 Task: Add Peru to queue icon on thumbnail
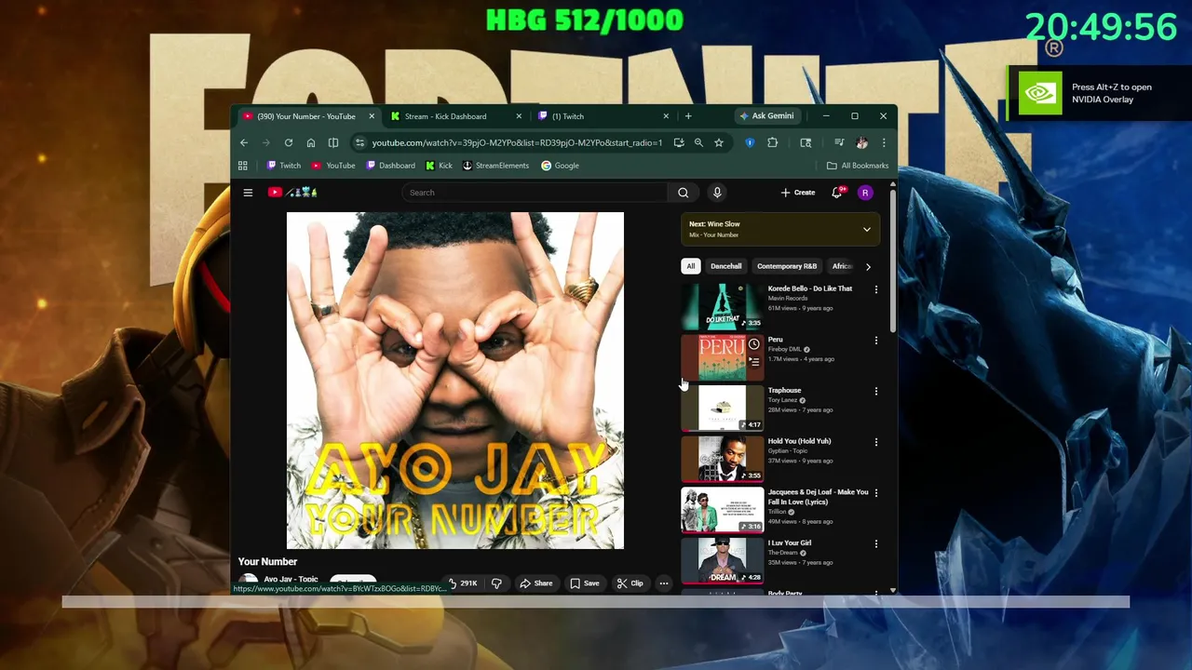(x=754, y=362)
